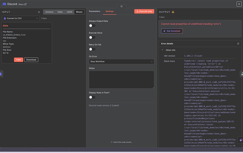Image resolution: width=243 pixels, height=153 pixels.
Task: Click inside the Notes text area
Action: coord(121,79)
